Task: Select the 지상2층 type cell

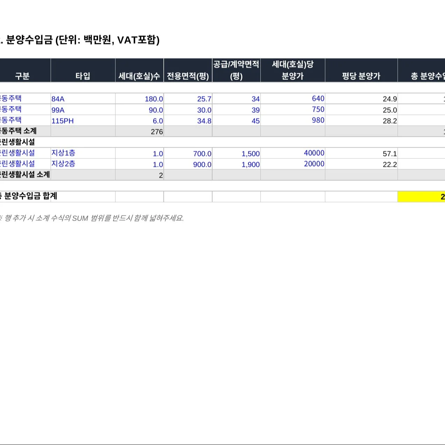Action: tap(83, 164)
